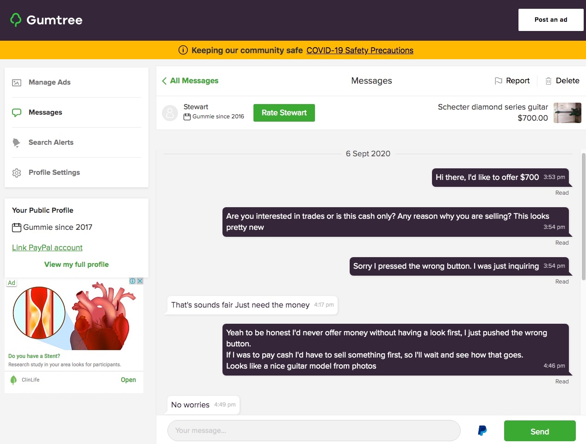
Task: Open the Schecter guitar listing thumbnail
Action: pos(567,113)
